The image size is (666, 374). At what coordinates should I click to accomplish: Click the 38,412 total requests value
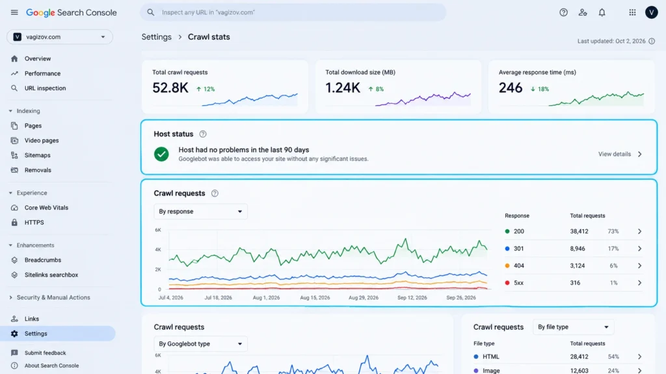579,232
